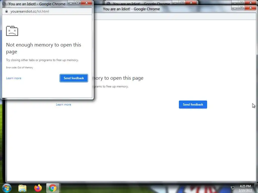Close the partially hidden middle Chrome window
258x193 pixels.
coord(191,3)
